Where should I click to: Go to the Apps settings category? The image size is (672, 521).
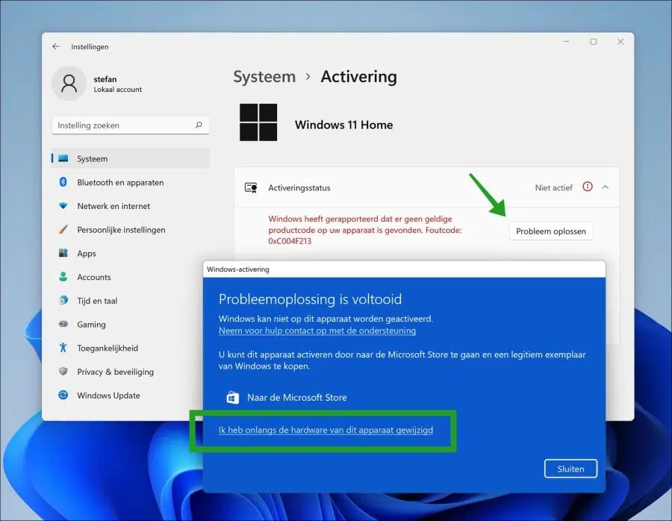pyautogui.click(x=130, y=253)
